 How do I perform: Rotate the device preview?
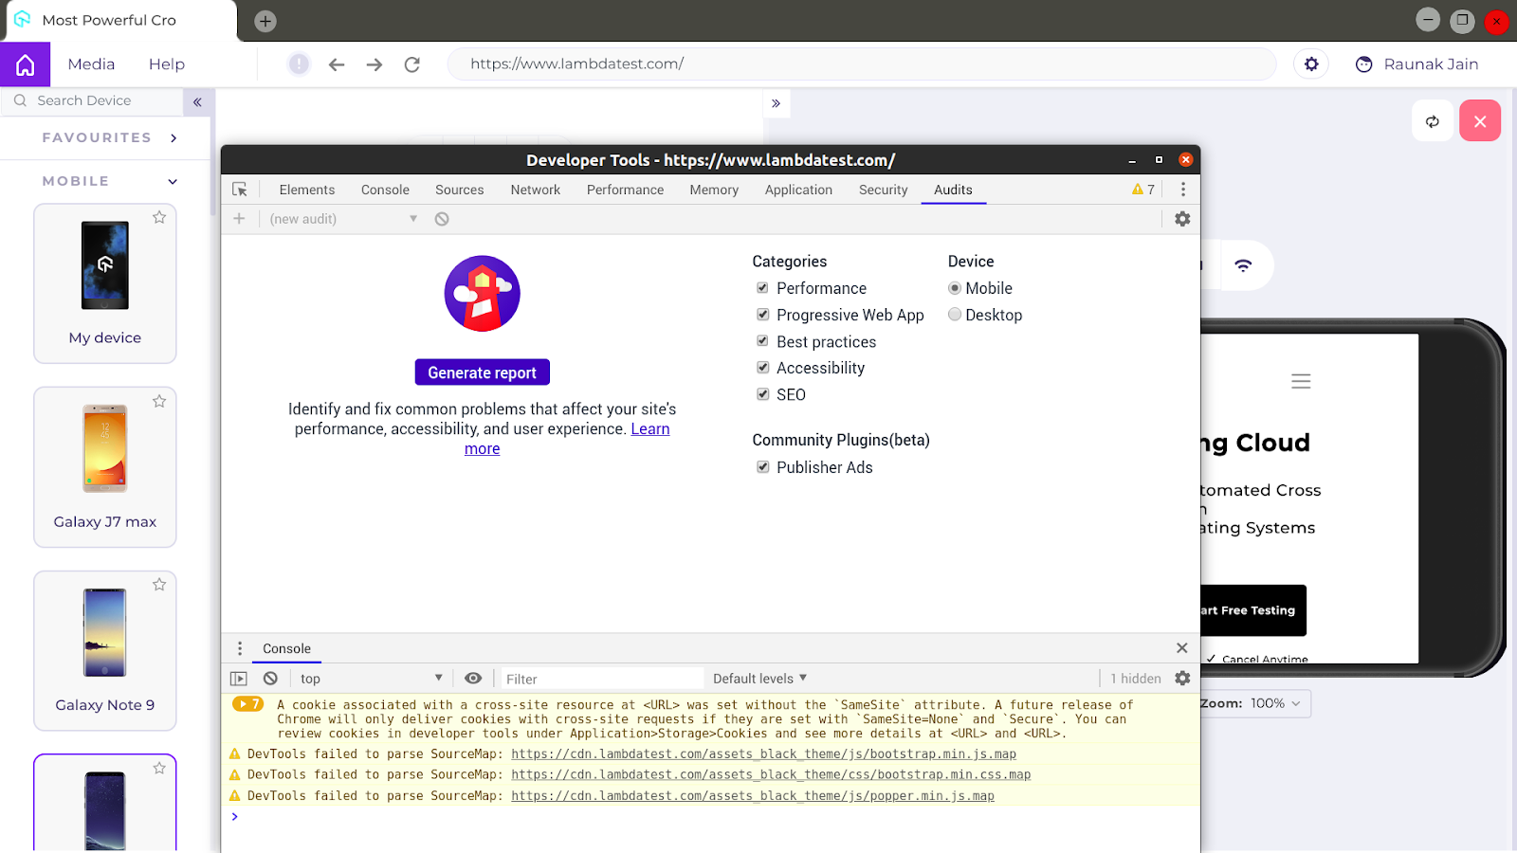(1433, 121)
